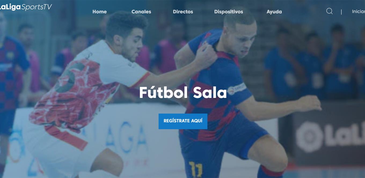Open the search magnifier icon
The width and height of the screenshot is (365, 178).
[329, 11]
